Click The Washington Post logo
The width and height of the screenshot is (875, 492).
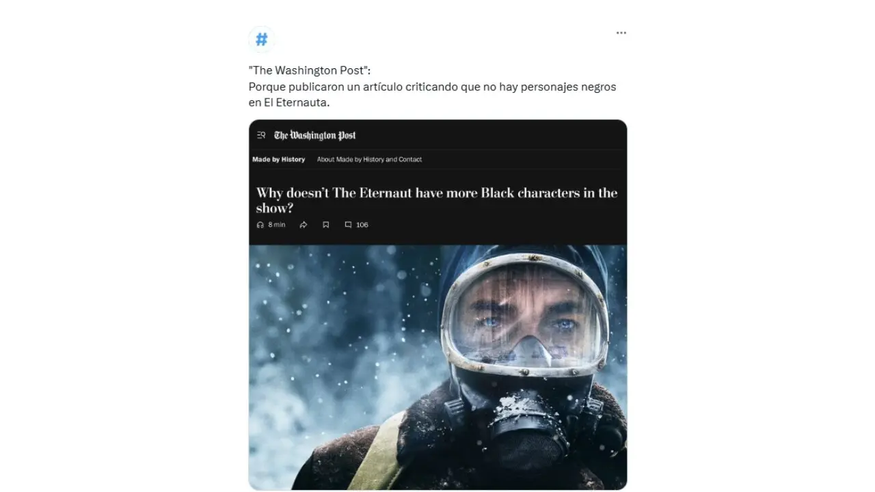coord(315,135)
